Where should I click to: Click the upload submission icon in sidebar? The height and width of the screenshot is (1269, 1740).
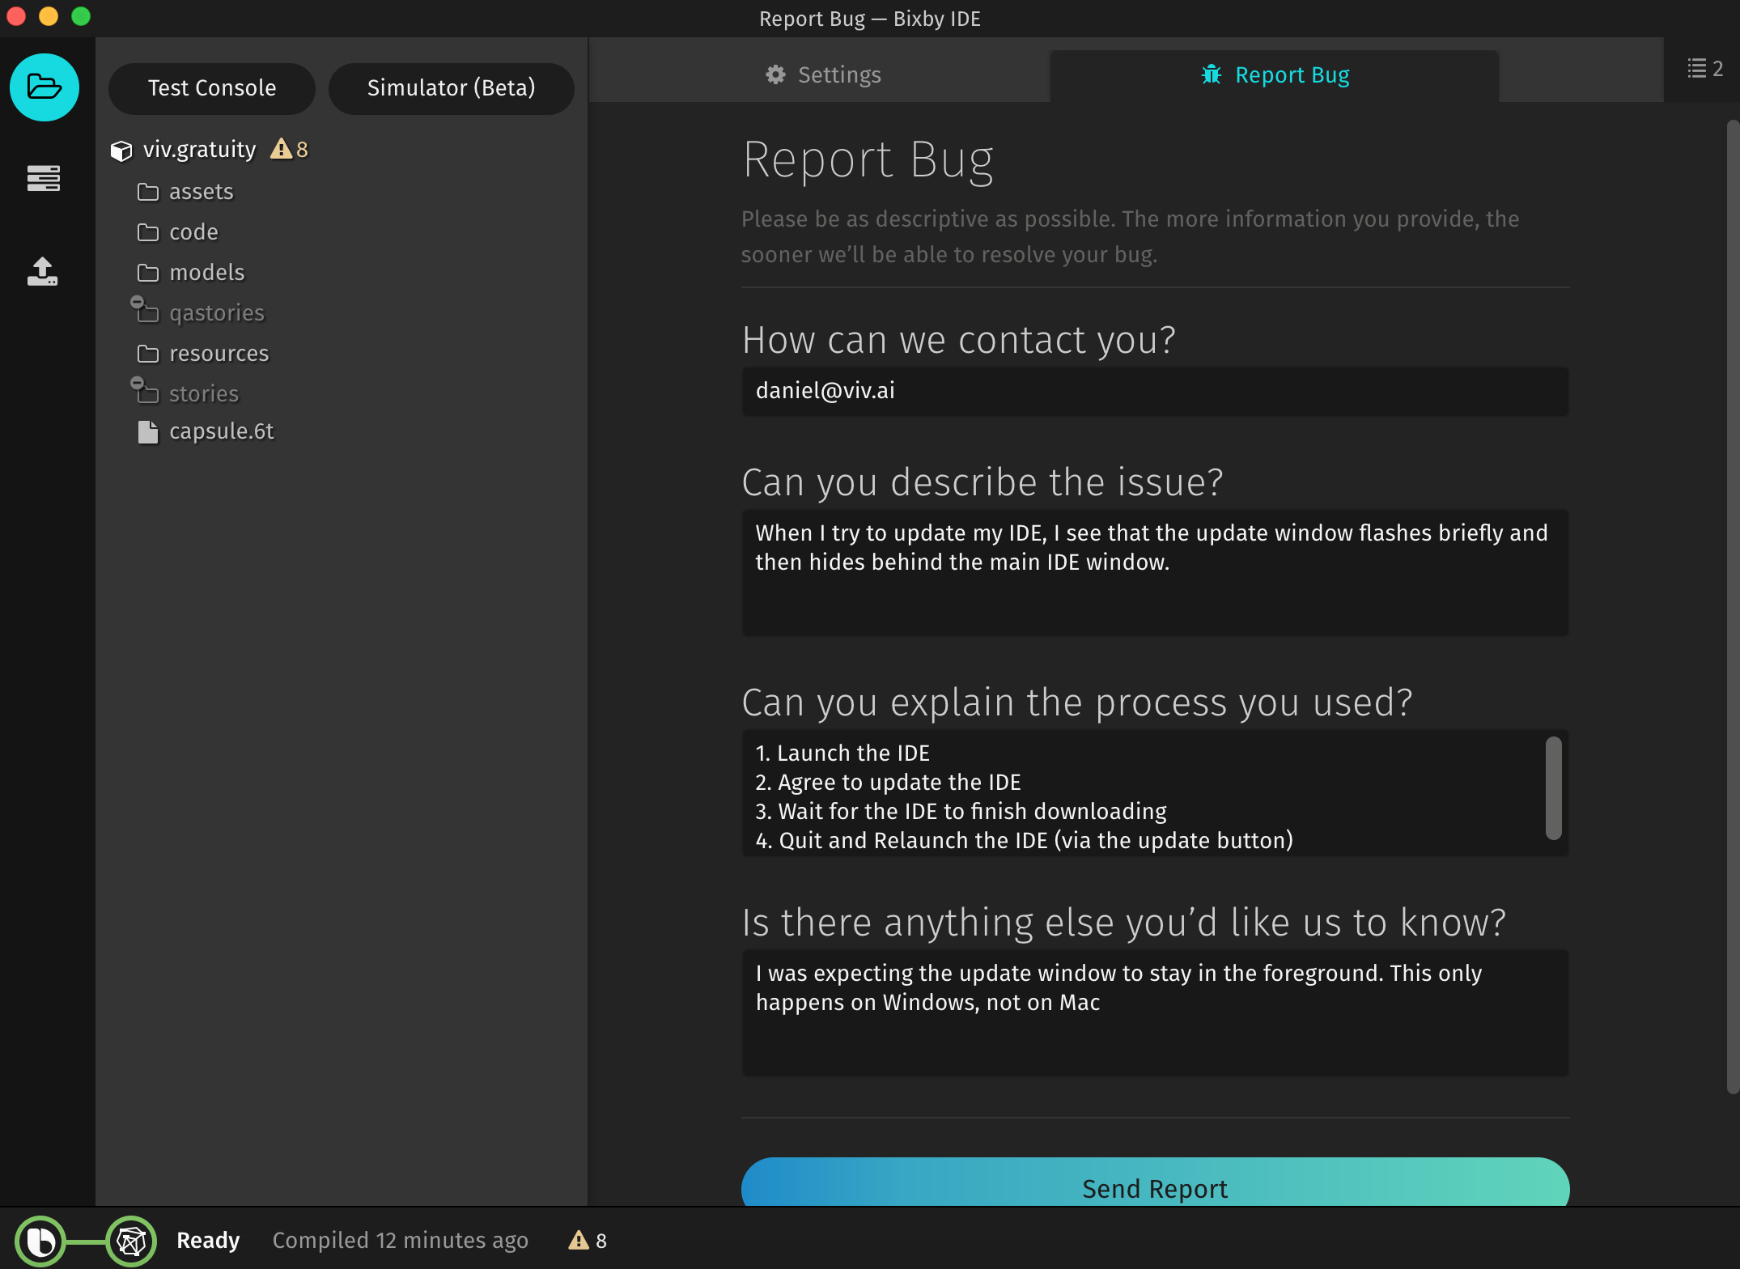click(43, 271)
